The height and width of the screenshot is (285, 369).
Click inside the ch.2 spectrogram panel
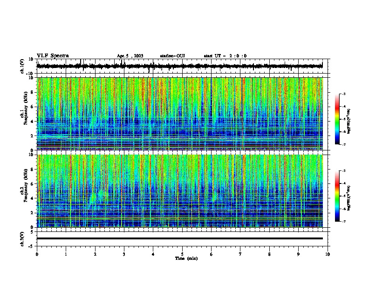tap(180, 191)
